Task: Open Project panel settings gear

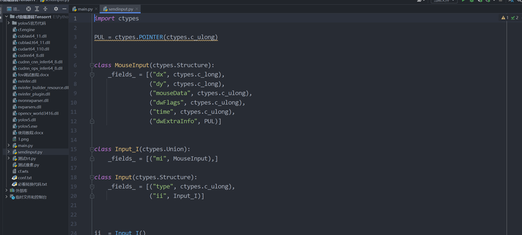Action: click(56, 9)
